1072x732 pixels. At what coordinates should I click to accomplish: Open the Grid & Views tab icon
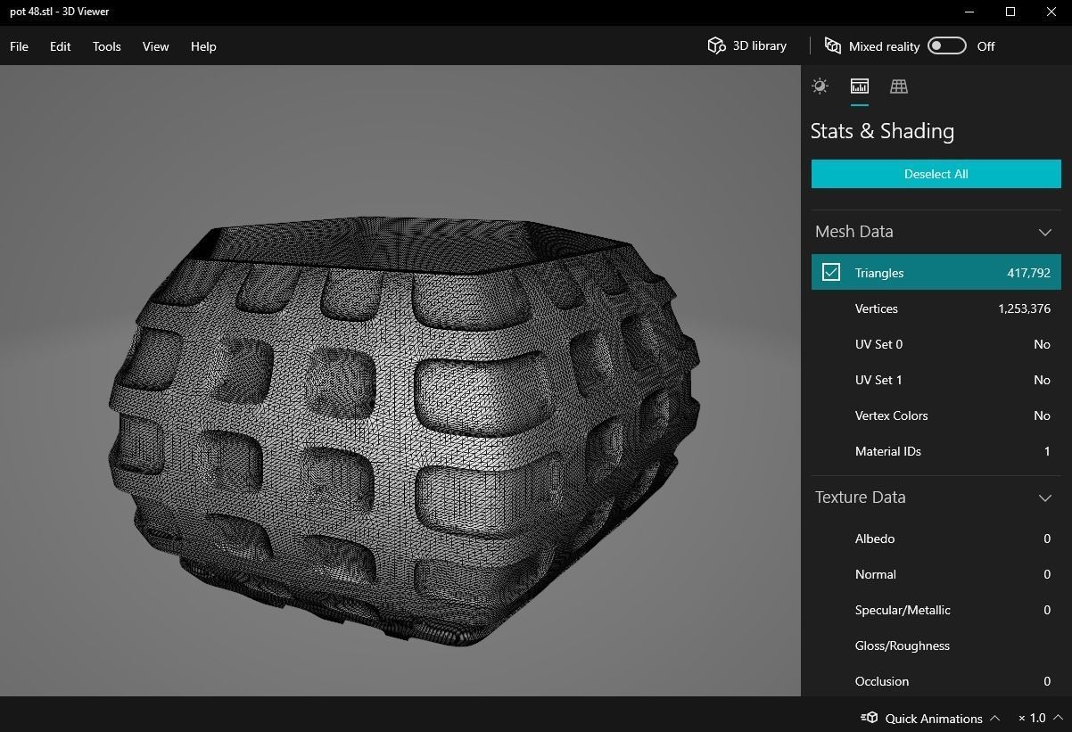point(899,86)
